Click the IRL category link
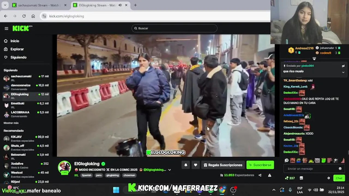This screenshot has height=196, width=349. click(76, 175)
